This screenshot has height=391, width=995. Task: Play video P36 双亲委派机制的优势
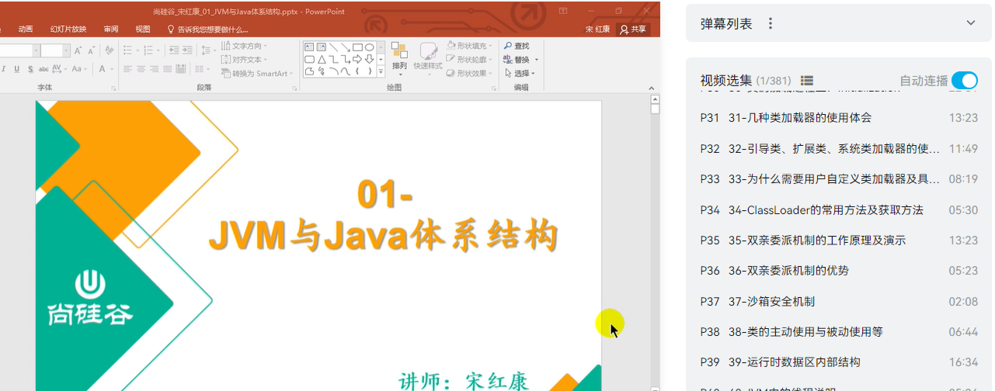(839, 271)
